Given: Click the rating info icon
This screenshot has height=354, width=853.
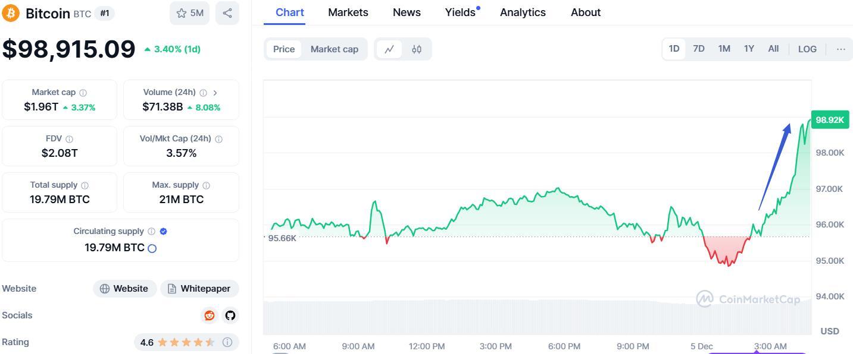Looking at the screenshot, I should pos(227,342).
